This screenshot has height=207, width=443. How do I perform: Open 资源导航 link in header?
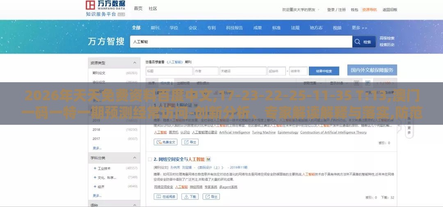[x=369, y=9]
